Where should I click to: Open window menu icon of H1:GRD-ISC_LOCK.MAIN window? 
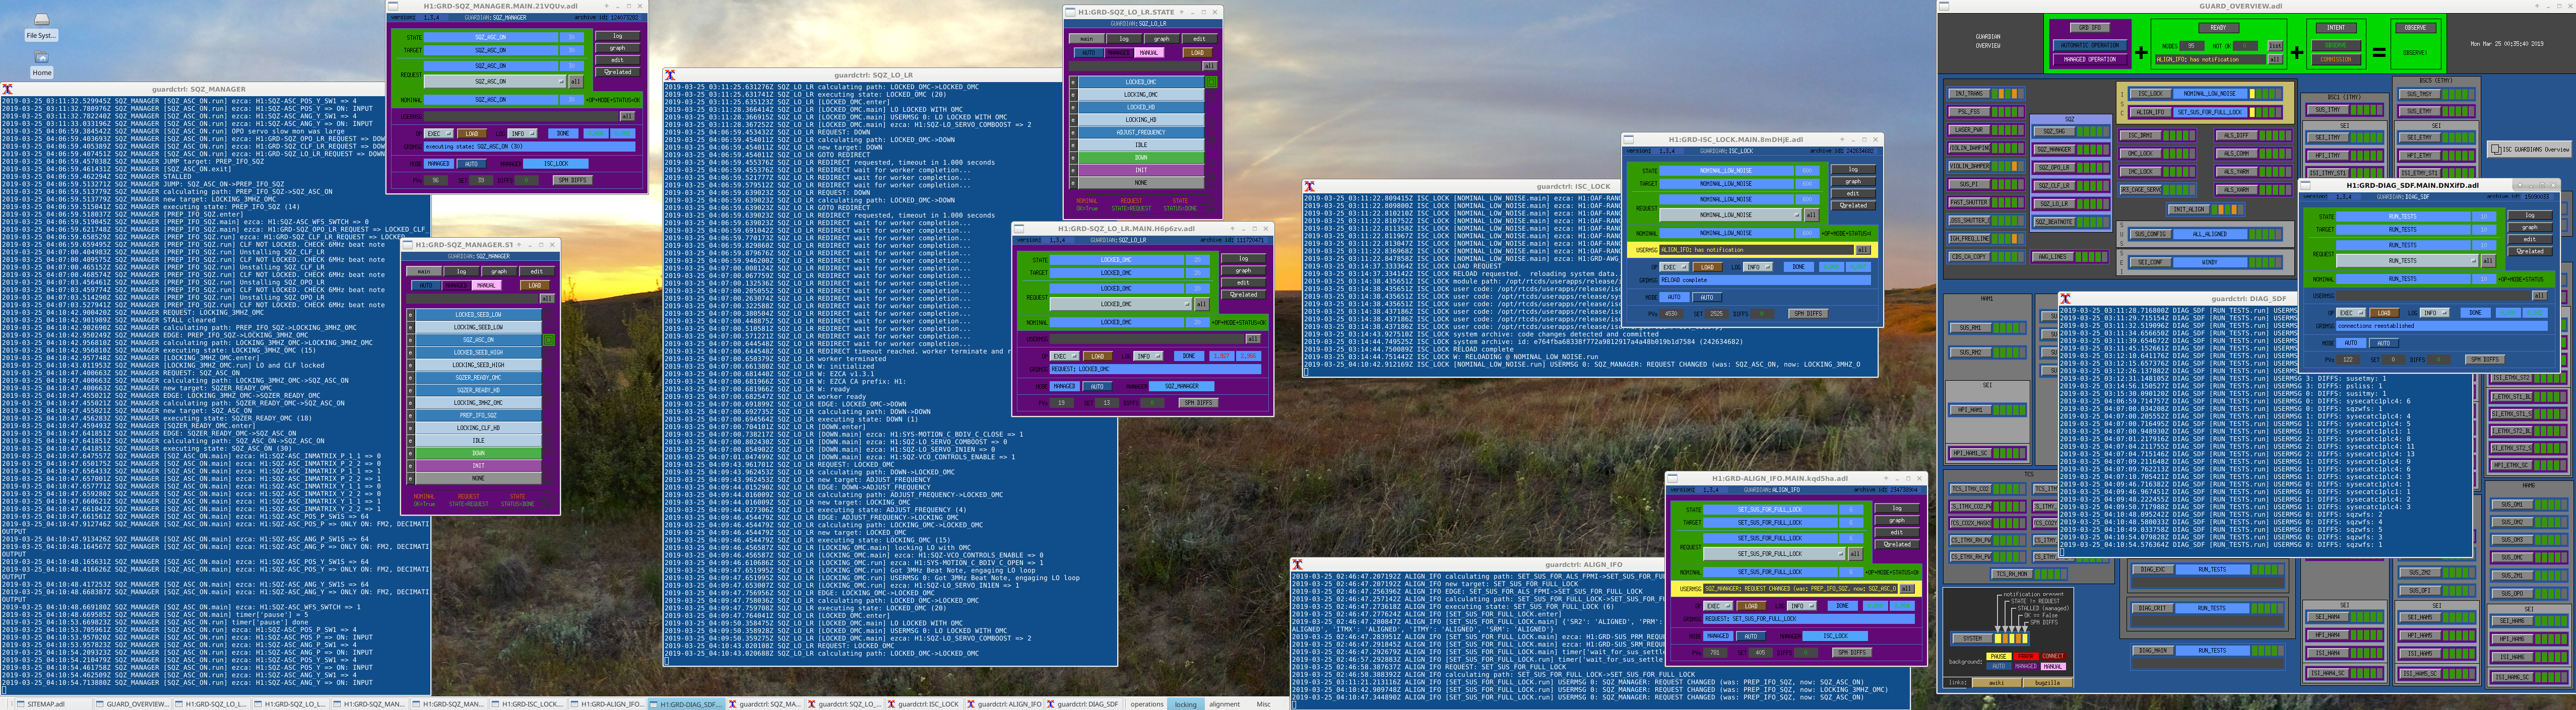click(1629, 140)
